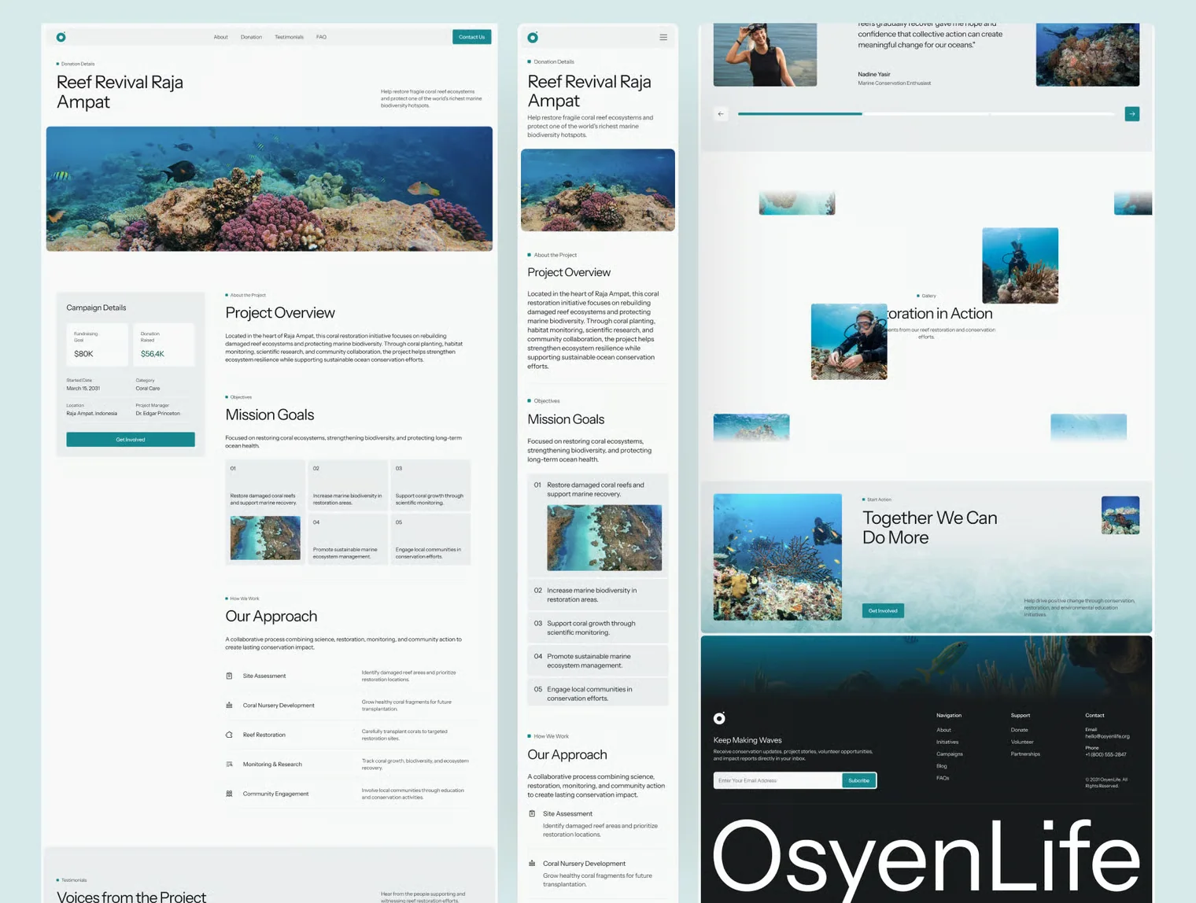Open the Donation menu item
Screen dimensions: 1196x903
pyautogui.click(x=251, y=37)
